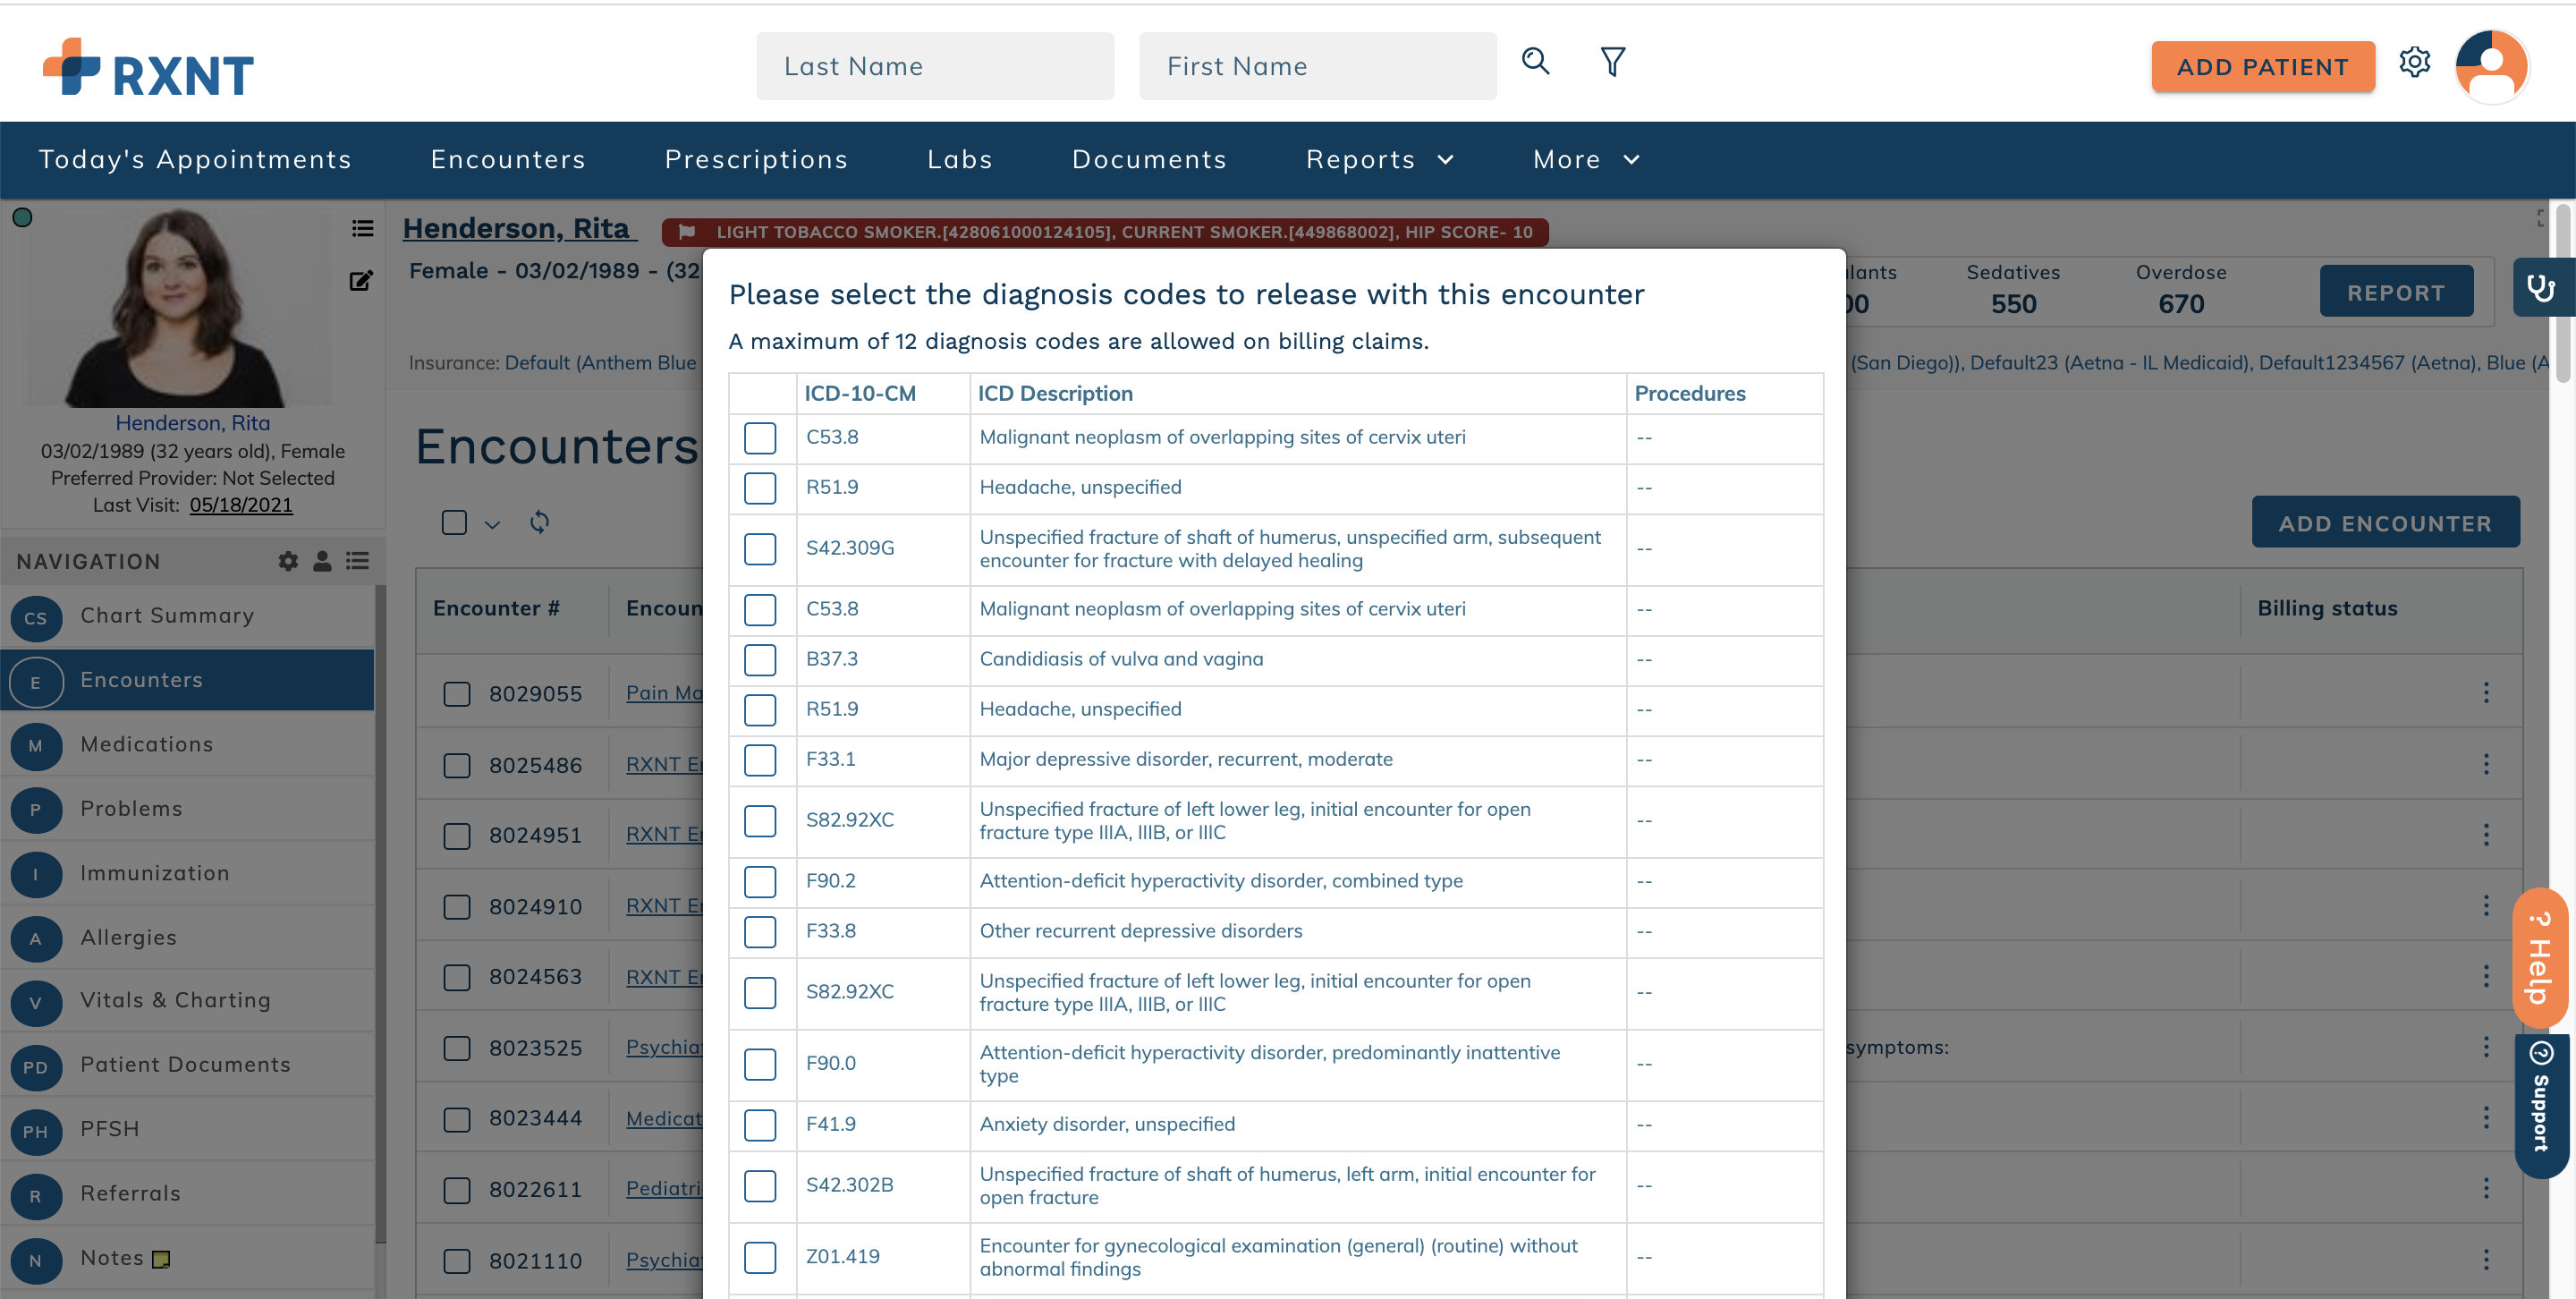Click inside the Last Name search field
This screenshot has width=2576, height=1299.
[935, 65]
